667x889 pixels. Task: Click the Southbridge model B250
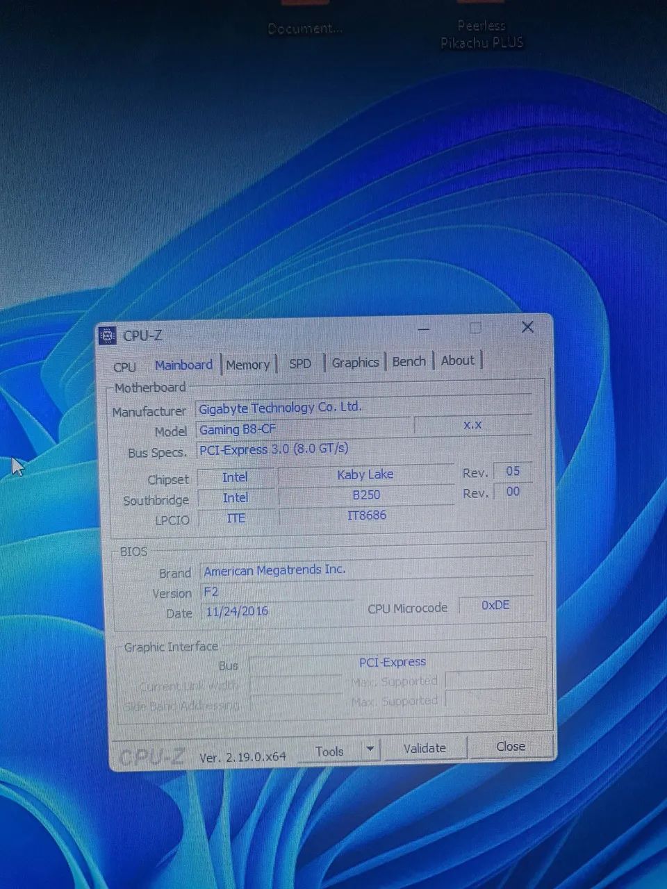(x=366, y=495)
